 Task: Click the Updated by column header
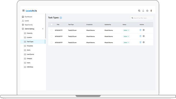108,24
